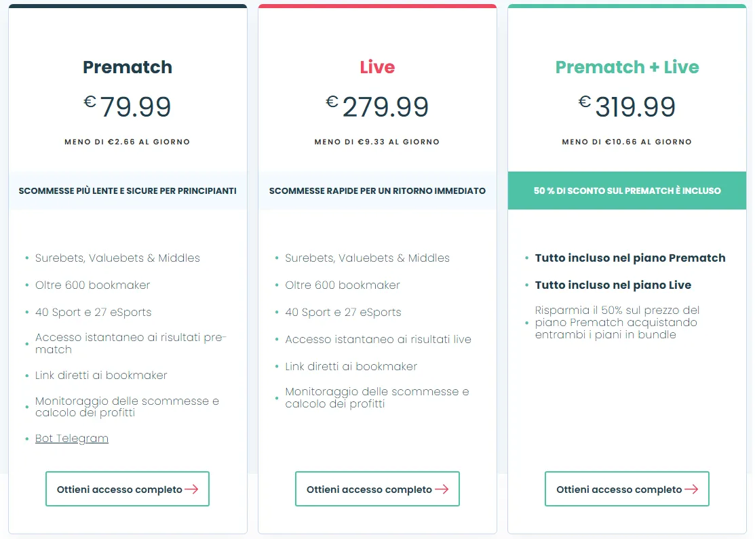
Task: Click the banner about scommesse per principianti
Action: coord(128,191)
